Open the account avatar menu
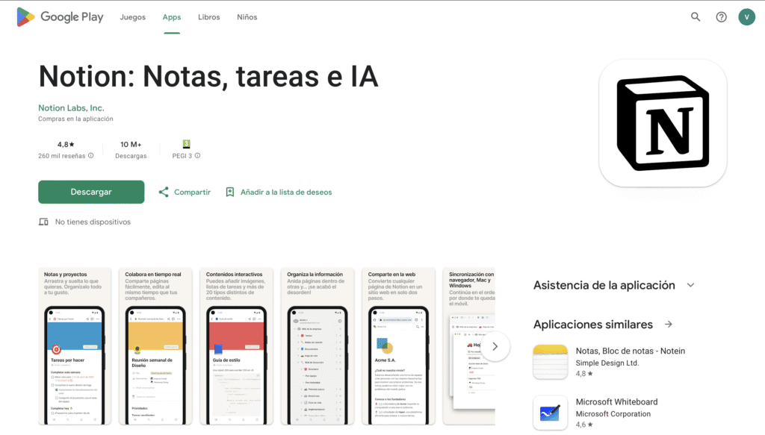The height and width of the screenshot is (435, 765). pyautogui.click(x=746, y=17)
